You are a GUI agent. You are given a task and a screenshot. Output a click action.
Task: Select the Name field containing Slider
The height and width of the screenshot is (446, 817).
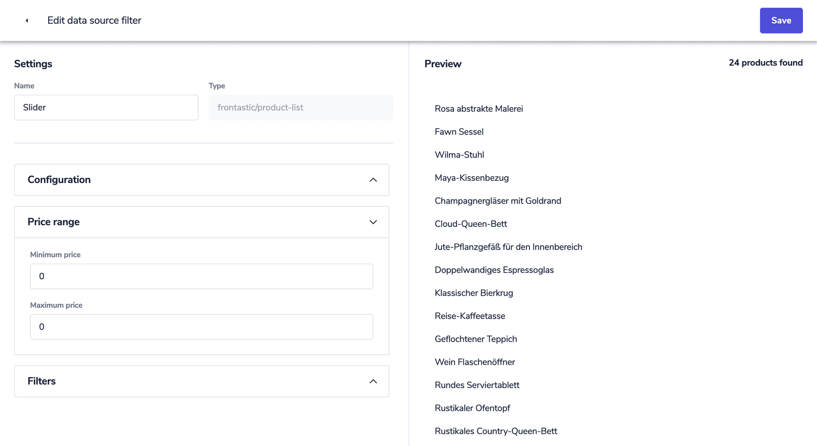coord(106,107)
